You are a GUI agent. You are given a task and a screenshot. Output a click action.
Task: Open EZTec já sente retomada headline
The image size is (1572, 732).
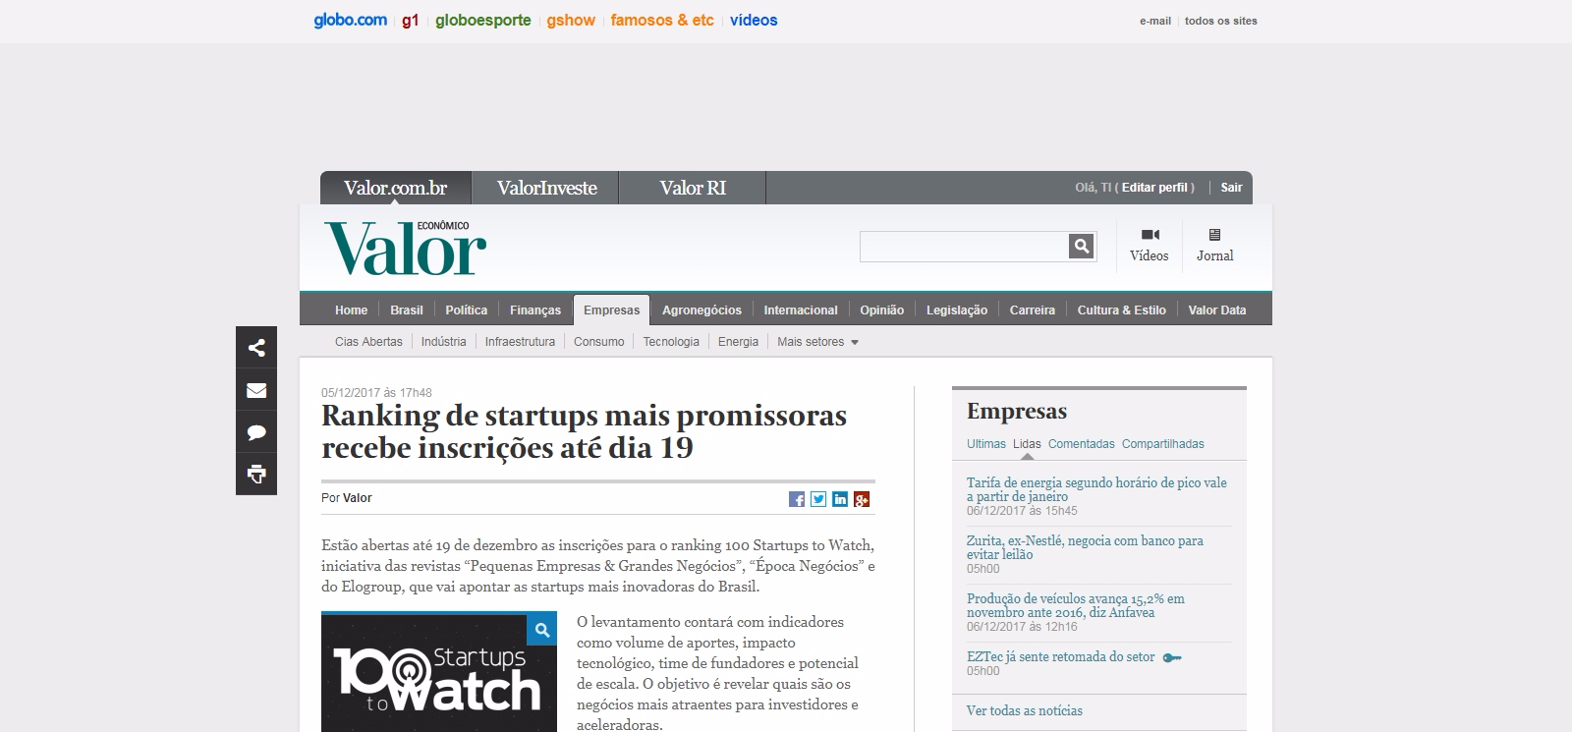coord(1061,657)
